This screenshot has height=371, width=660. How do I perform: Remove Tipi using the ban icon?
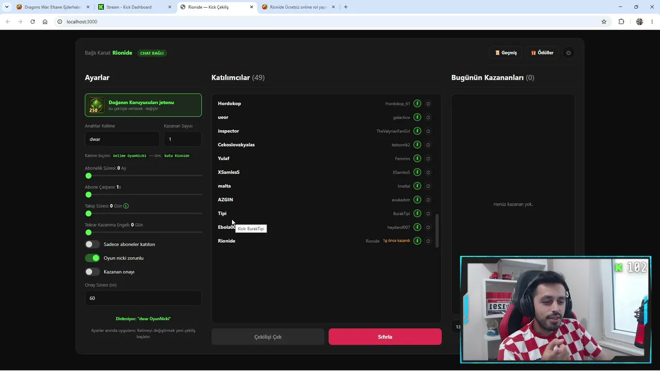tap(428, 213)
